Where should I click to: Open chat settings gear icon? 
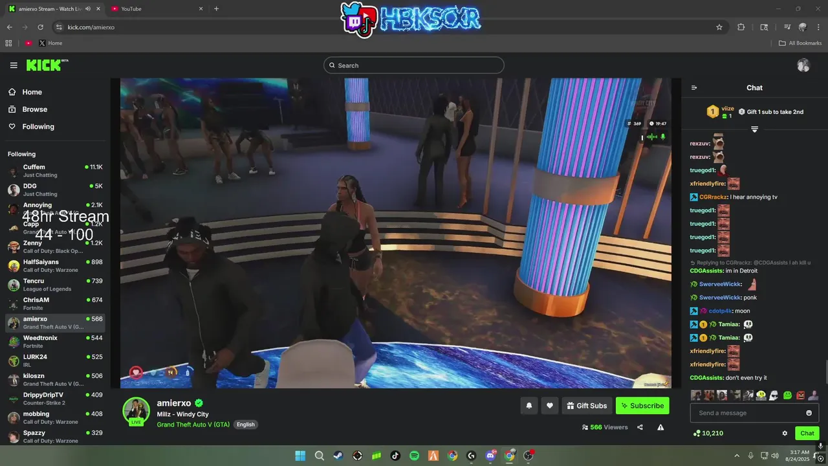(785, 433)
